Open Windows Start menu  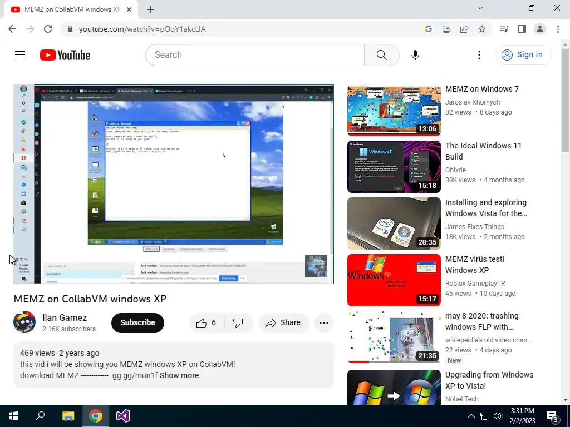13,416
